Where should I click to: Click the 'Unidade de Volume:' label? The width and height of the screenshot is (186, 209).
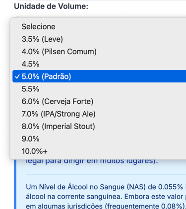click(x=51, y=6)
